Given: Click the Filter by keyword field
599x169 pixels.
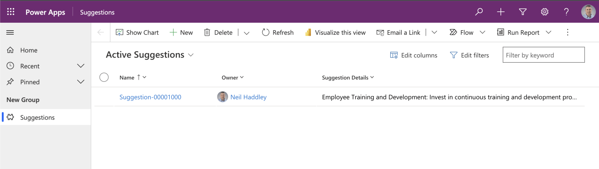Looking at the screenshot, I should [543, 55].
